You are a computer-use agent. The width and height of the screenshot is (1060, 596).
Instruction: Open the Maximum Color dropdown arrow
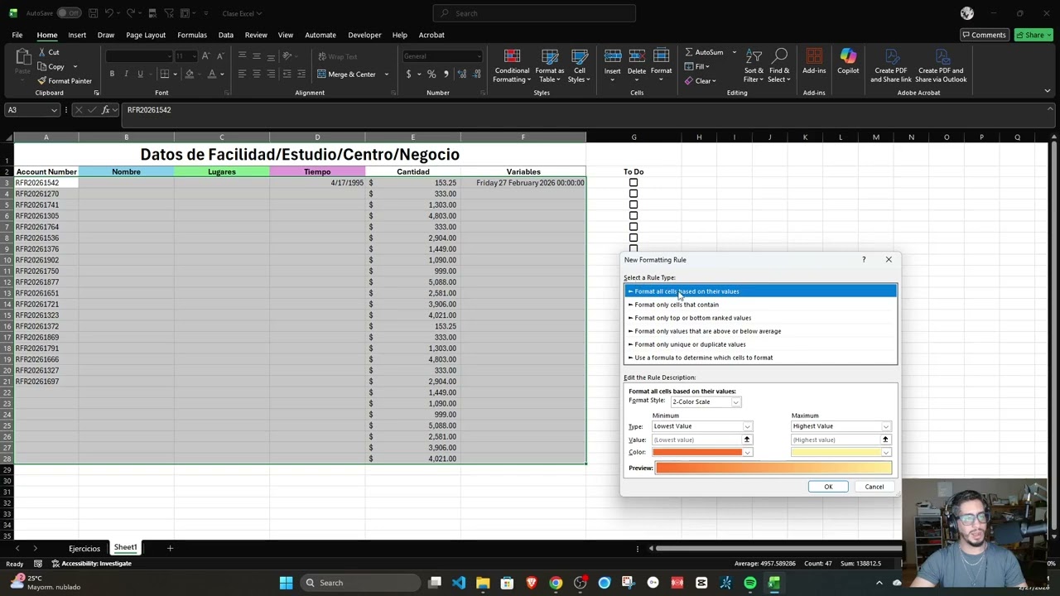coord(886,453)
